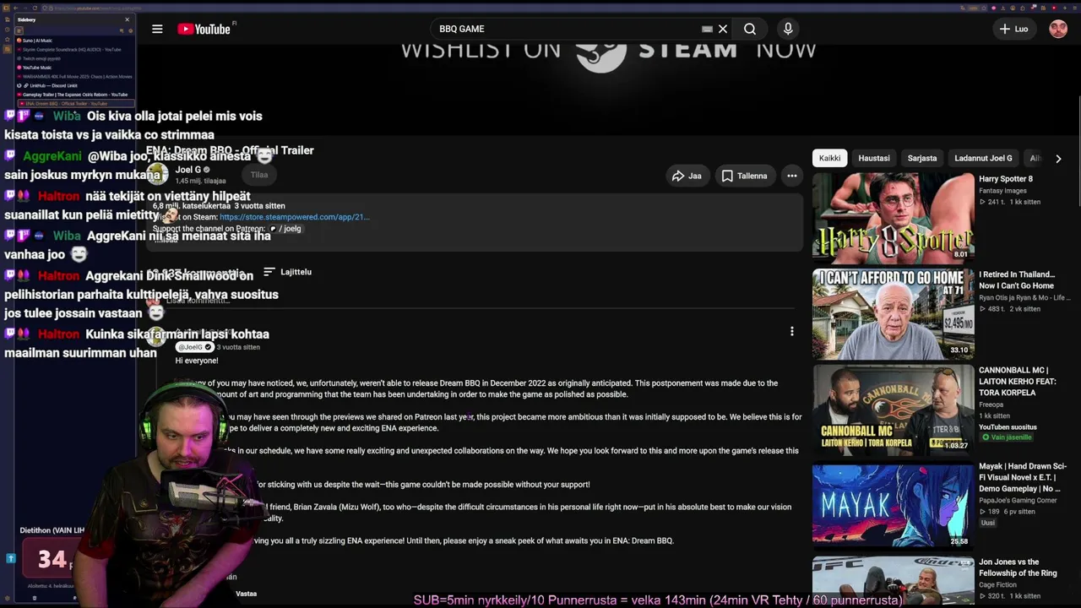Screen dimensions: 1081x608
Task: Switch to the Suno AI Music tab
Action: click(x=73, y=41)
